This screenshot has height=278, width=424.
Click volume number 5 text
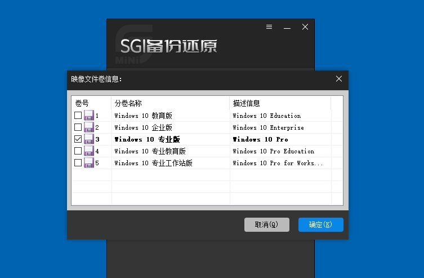pos(97,163)
